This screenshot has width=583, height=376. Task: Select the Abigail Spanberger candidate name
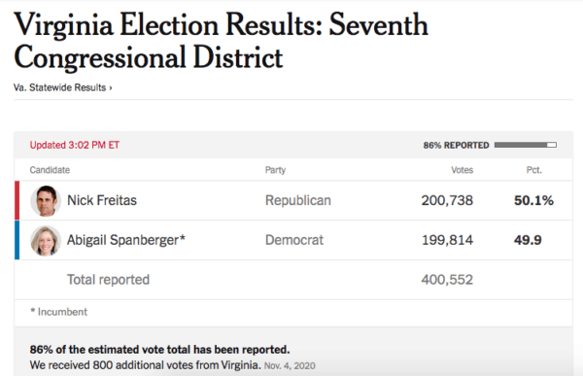pos(126,240)
